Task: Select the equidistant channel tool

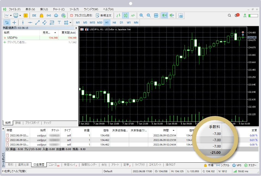Action: point(45,23)
